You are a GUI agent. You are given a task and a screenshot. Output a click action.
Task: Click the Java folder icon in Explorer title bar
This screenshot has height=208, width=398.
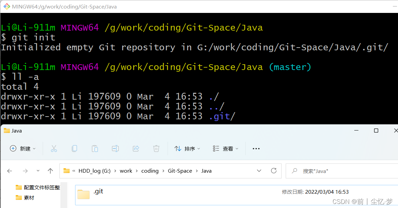pyautogui.click(x=6, y=131)
